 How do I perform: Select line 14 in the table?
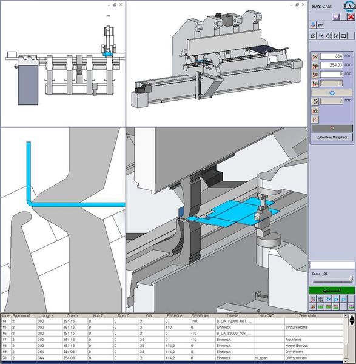coord(172,322)
